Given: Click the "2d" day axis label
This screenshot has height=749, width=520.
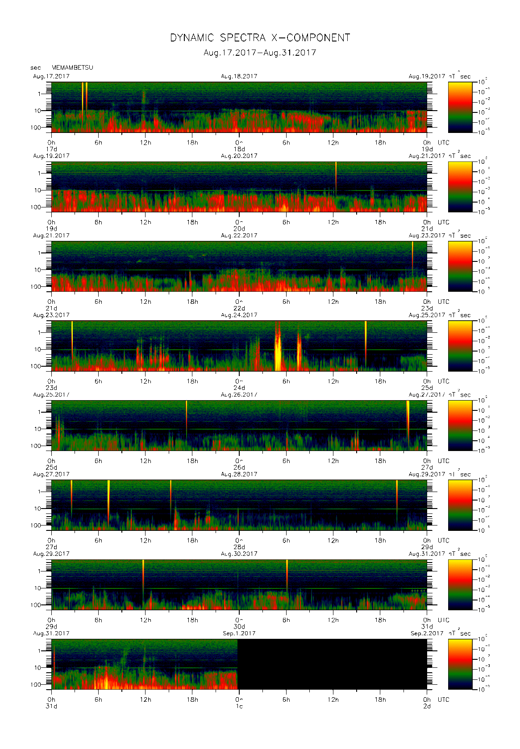Looking at the screenshot, I should click(x=427, y=706).
